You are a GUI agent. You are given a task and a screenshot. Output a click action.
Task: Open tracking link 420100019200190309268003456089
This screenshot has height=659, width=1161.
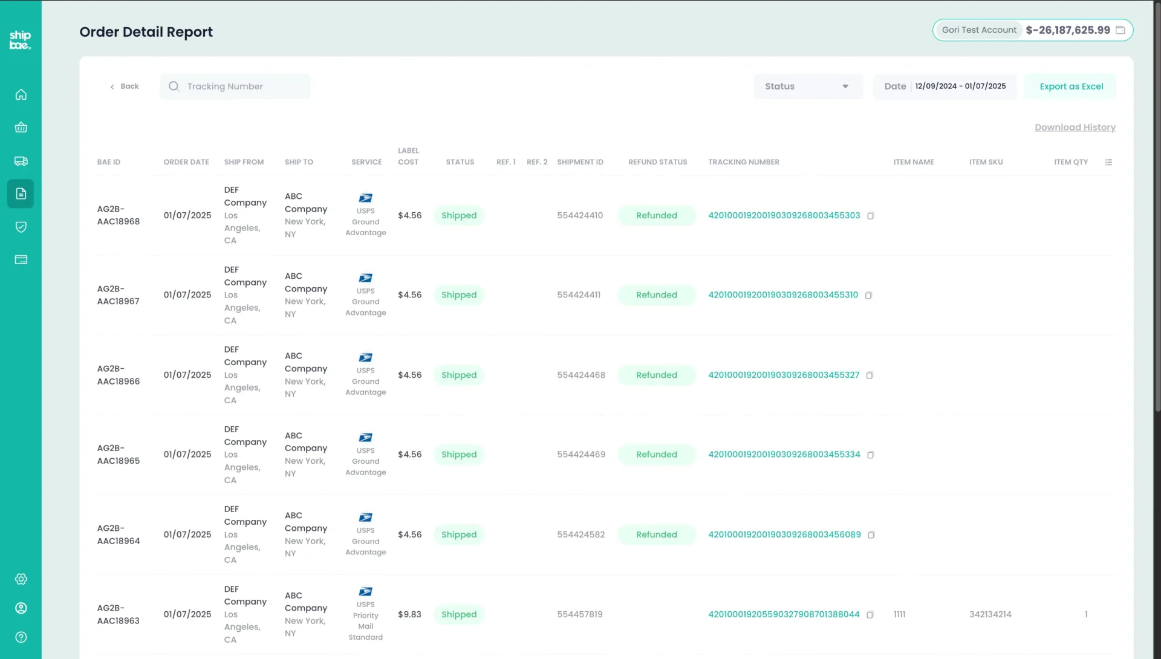[784, 534]
